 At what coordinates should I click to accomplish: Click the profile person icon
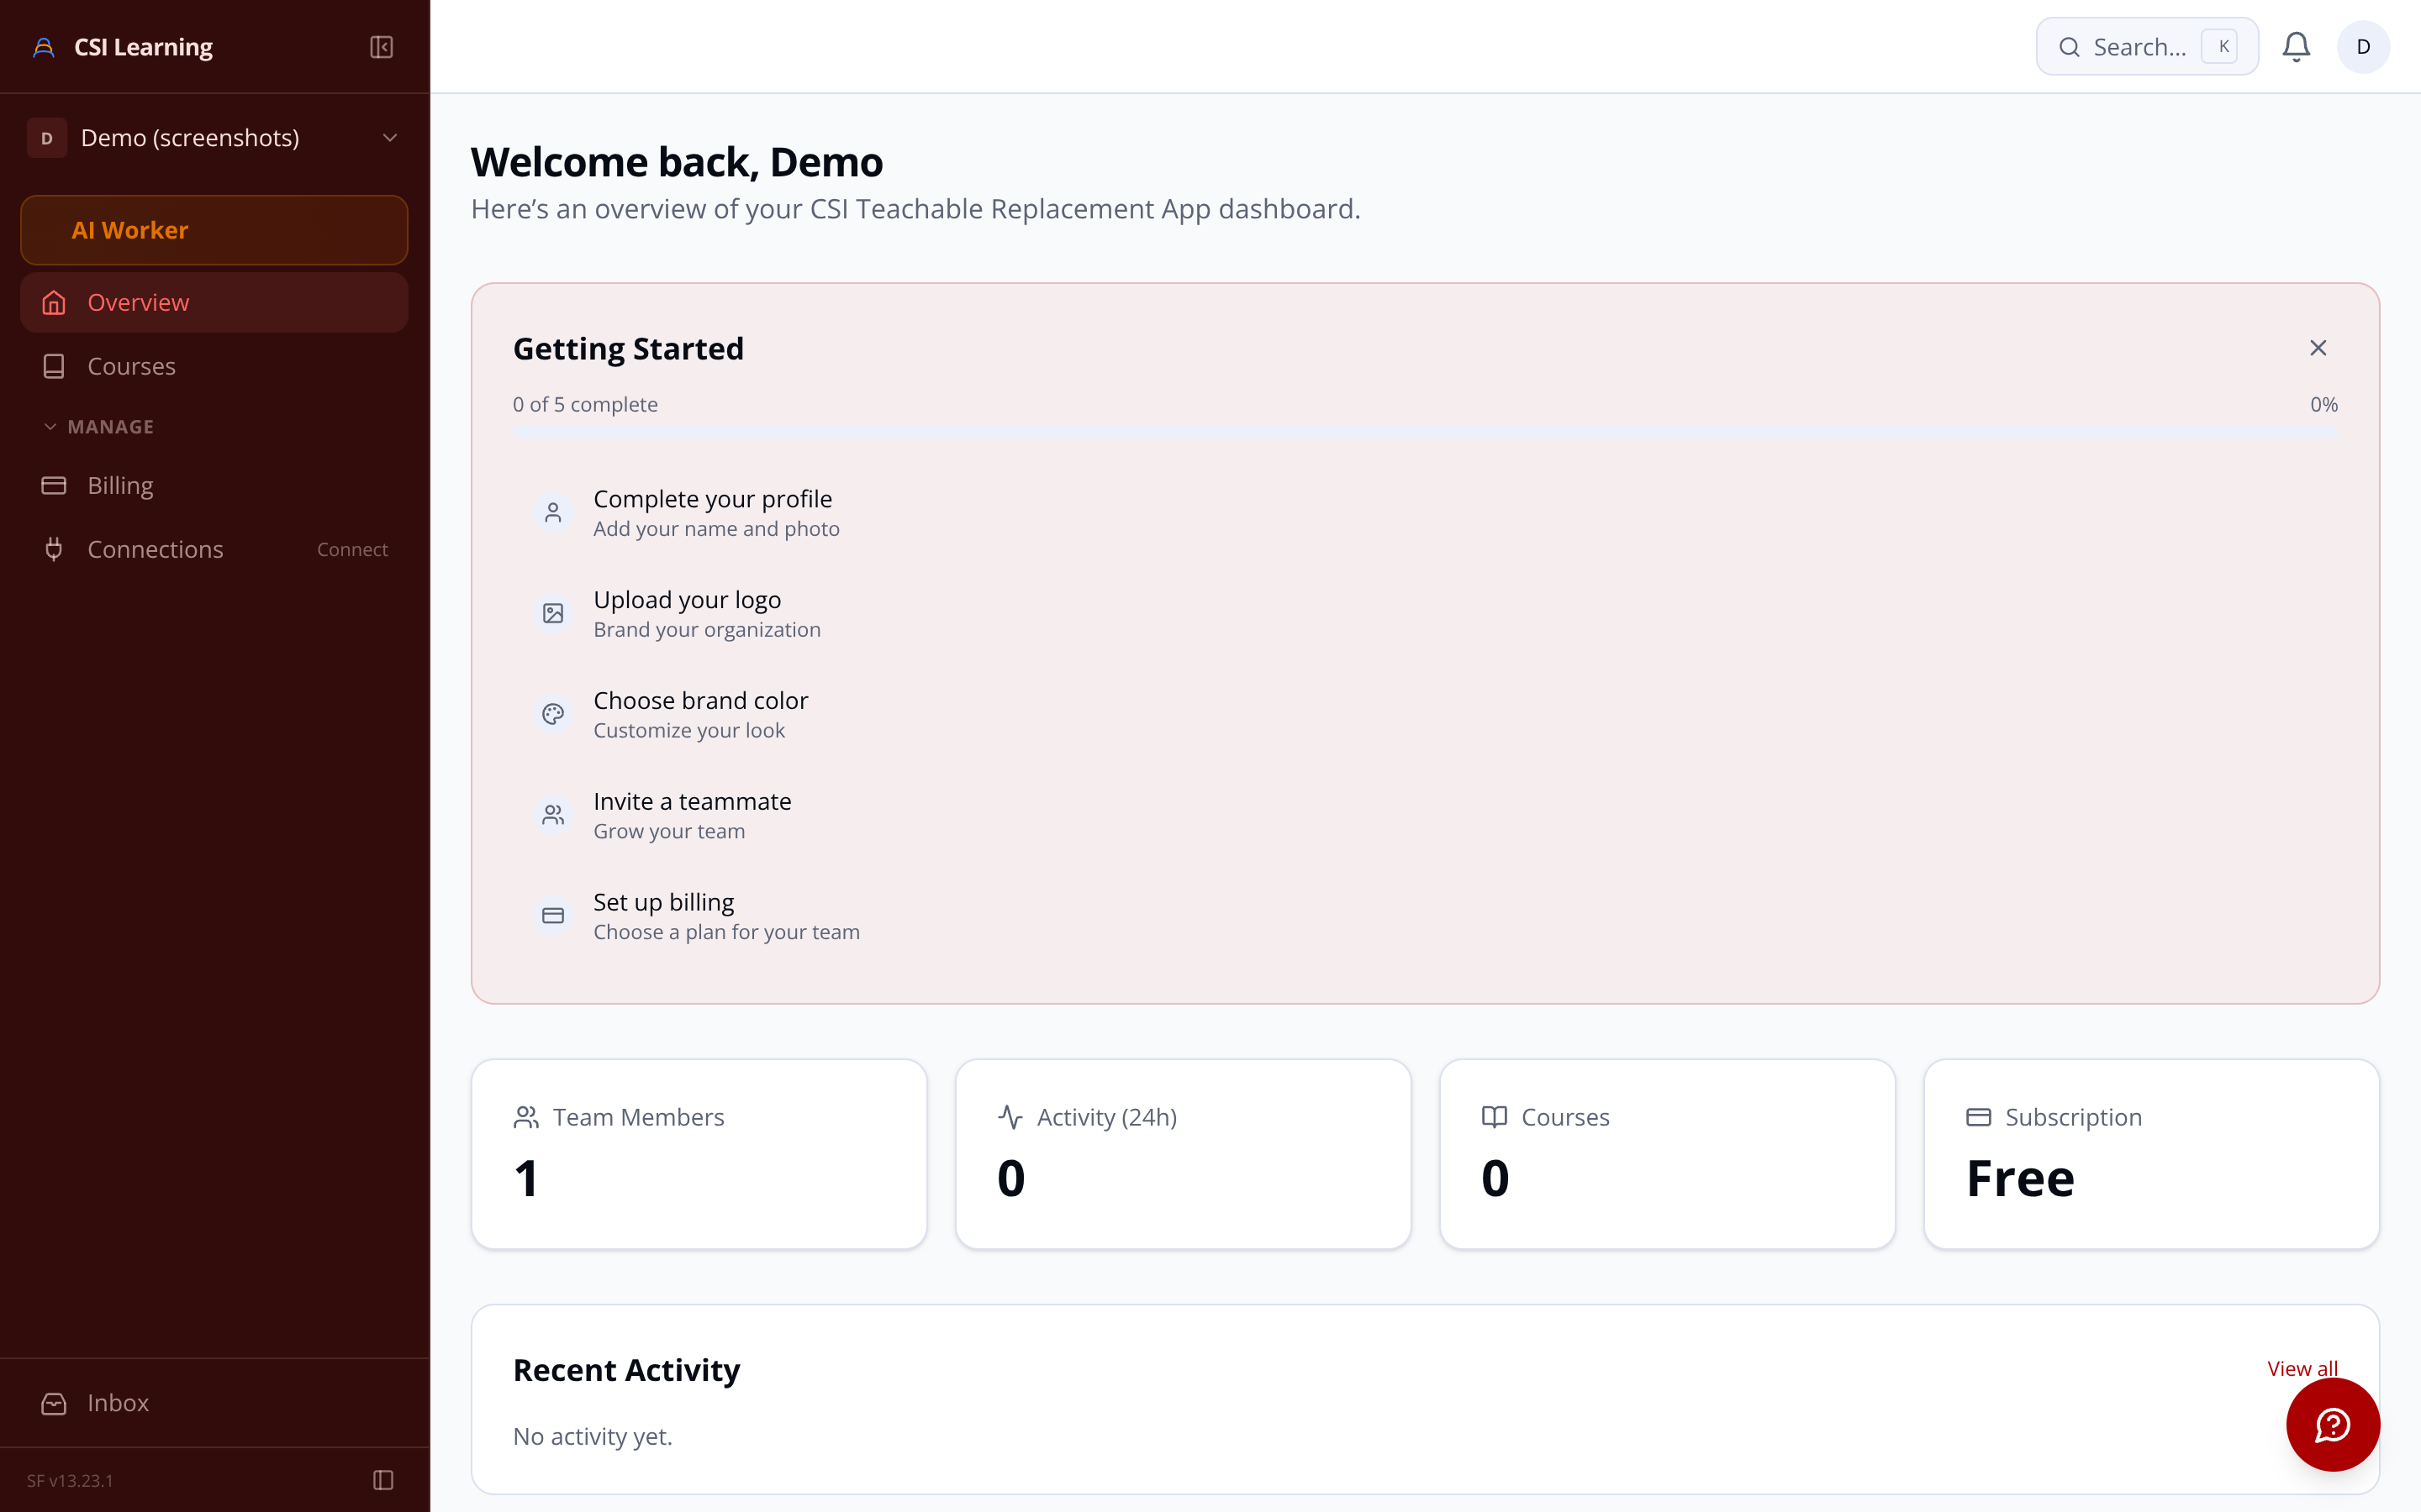point(553,513)
